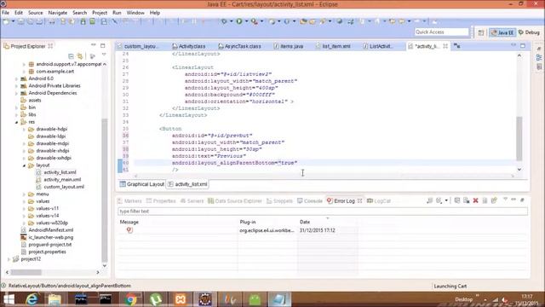Close the activity_list.xml editor tab

click(445, 46)
